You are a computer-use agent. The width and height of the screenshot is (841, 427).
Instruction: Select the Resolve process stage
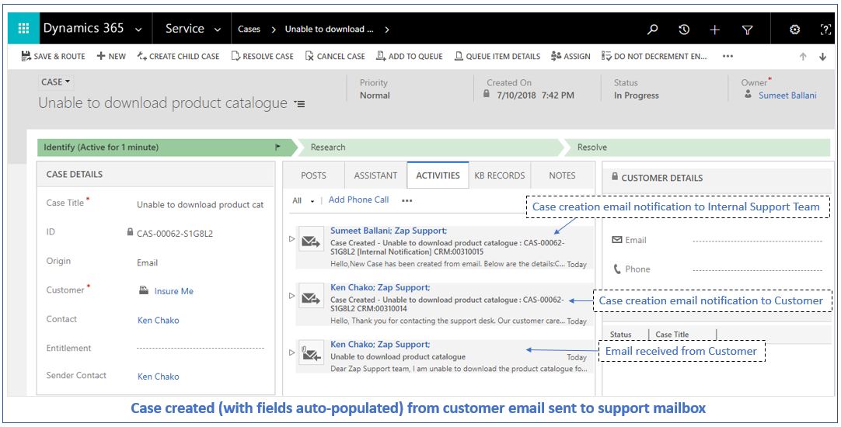[696, 148]
